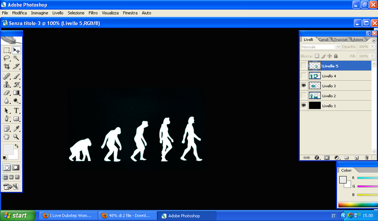Select the Brush tool
Image resolution: width=378 pixels, height=221 pixels.
[x=16, y=77]
